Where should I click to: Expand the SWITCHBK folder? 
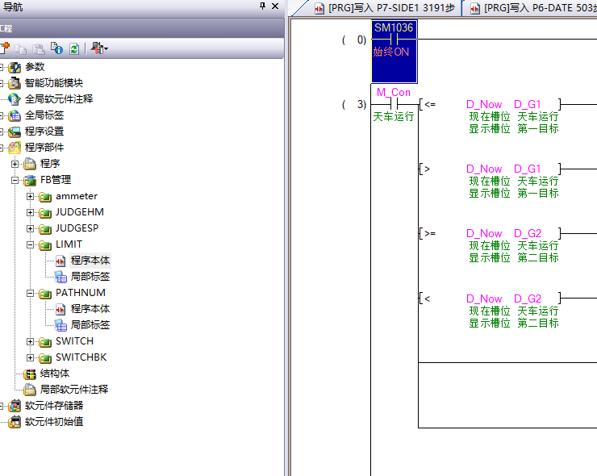[x=31, y=357]
